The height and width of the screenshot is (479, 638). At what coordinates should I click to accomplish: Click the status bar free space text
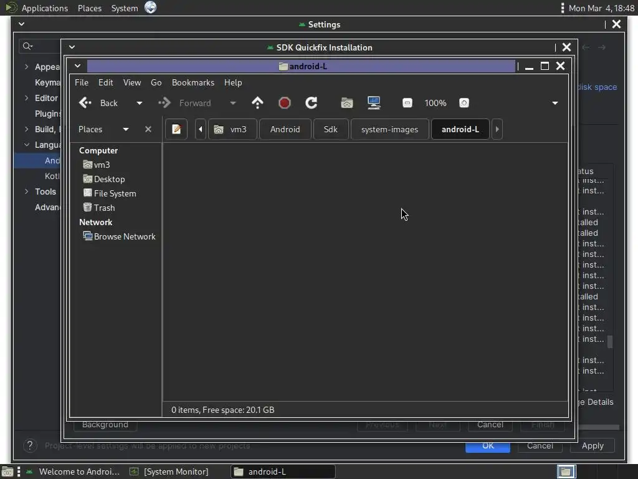pyautogui.click(x=222, y=410)
